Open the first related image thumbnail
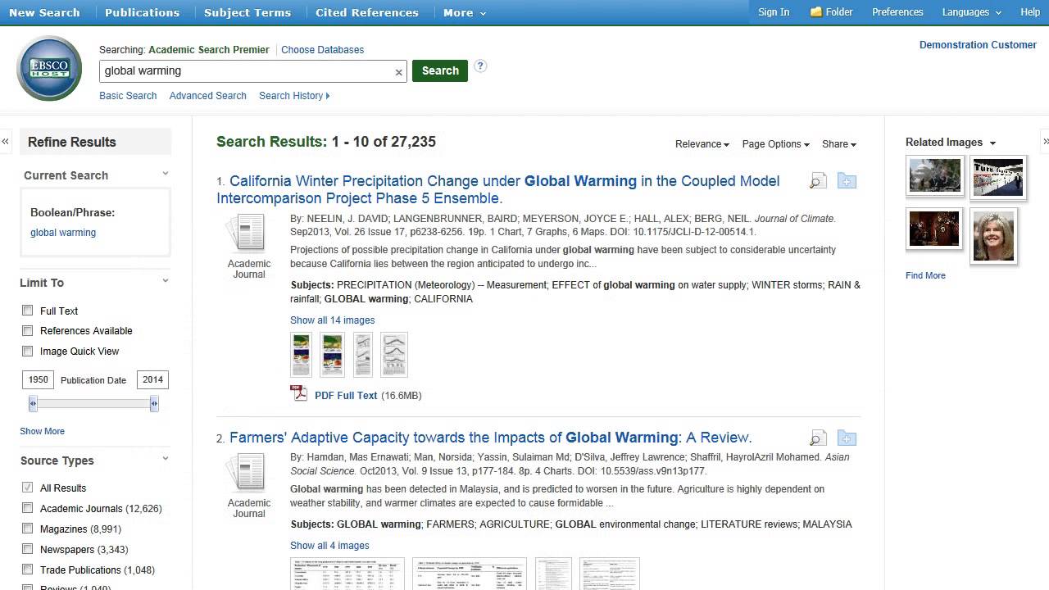The height and width of the screenshot is (590, 1049). pos(935,175)
